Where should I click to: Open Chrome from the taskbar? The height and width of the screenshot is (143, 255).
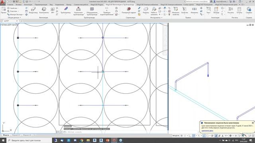(x=81, y=140)
